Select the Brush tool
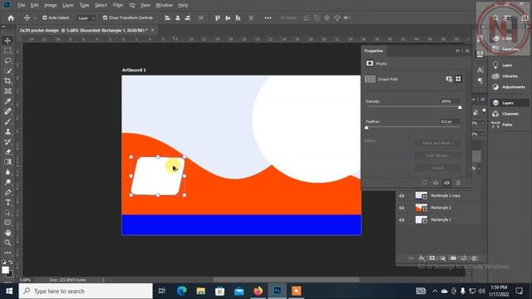 coord(7,121)
